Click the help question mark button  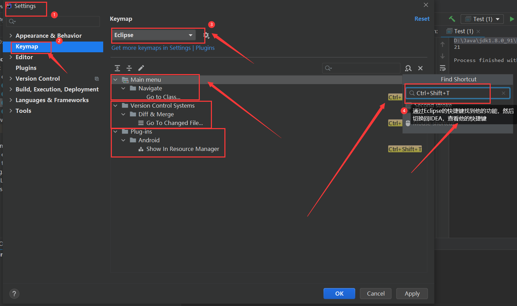14,294
